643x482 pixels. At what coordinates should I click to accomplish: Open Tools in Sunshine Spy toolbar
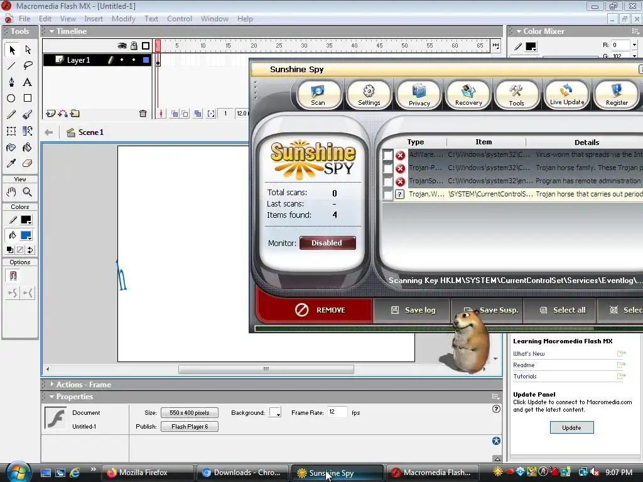(x=516, y=95)
